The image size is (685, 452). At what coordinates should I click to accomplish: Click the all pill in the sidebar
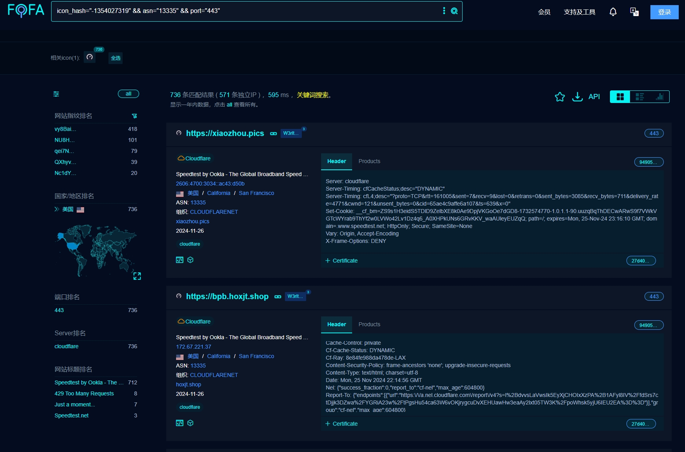(129, 94)
